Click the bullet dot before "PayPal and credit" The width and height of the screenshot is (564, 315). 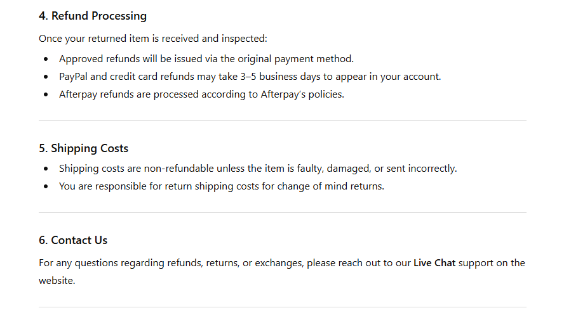coord(46,77)
